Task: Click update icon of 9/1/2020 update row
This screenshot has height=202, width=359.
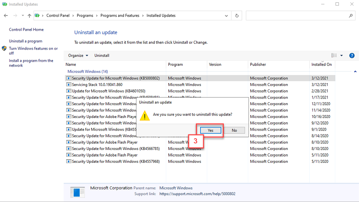Action: [69, 129]
